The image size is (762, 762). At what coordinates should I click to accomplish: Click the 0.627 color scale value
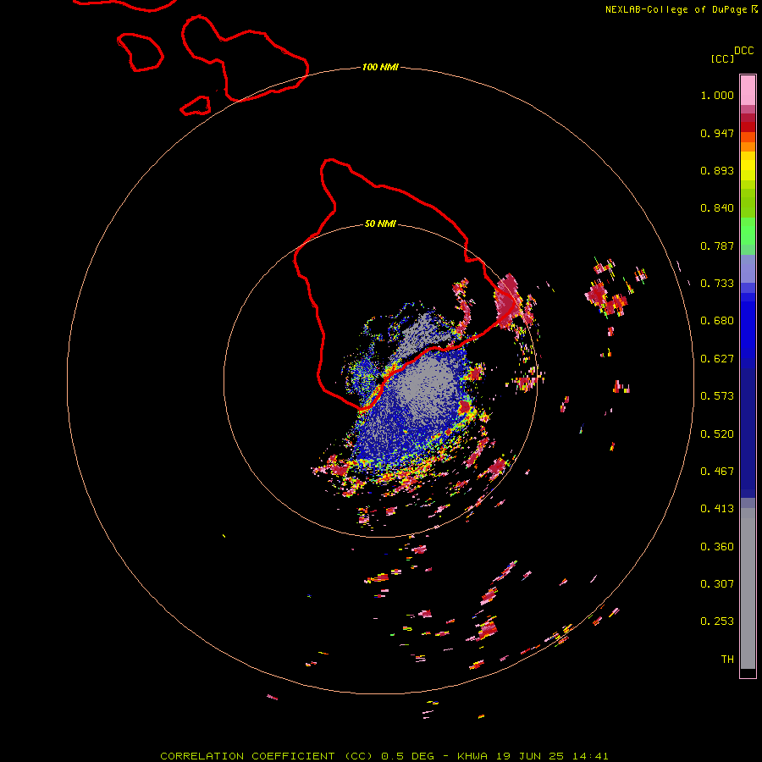[717, 359]
